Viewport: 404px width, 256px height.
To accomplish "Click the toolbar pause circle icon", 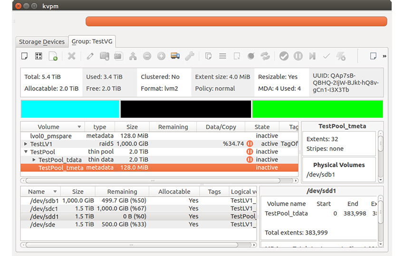I will 298,56.
